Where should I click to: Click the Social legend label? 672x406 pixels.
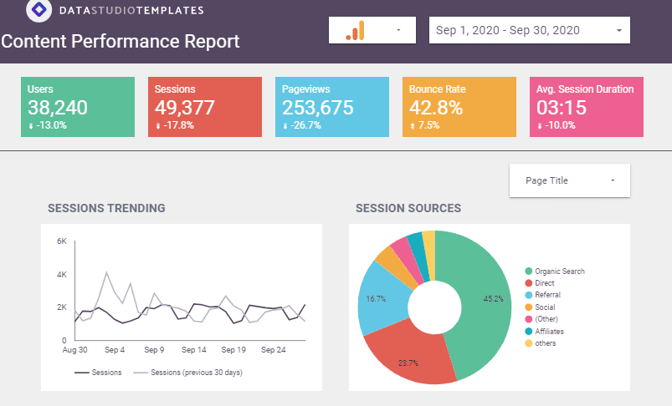(x=545, y=307)
